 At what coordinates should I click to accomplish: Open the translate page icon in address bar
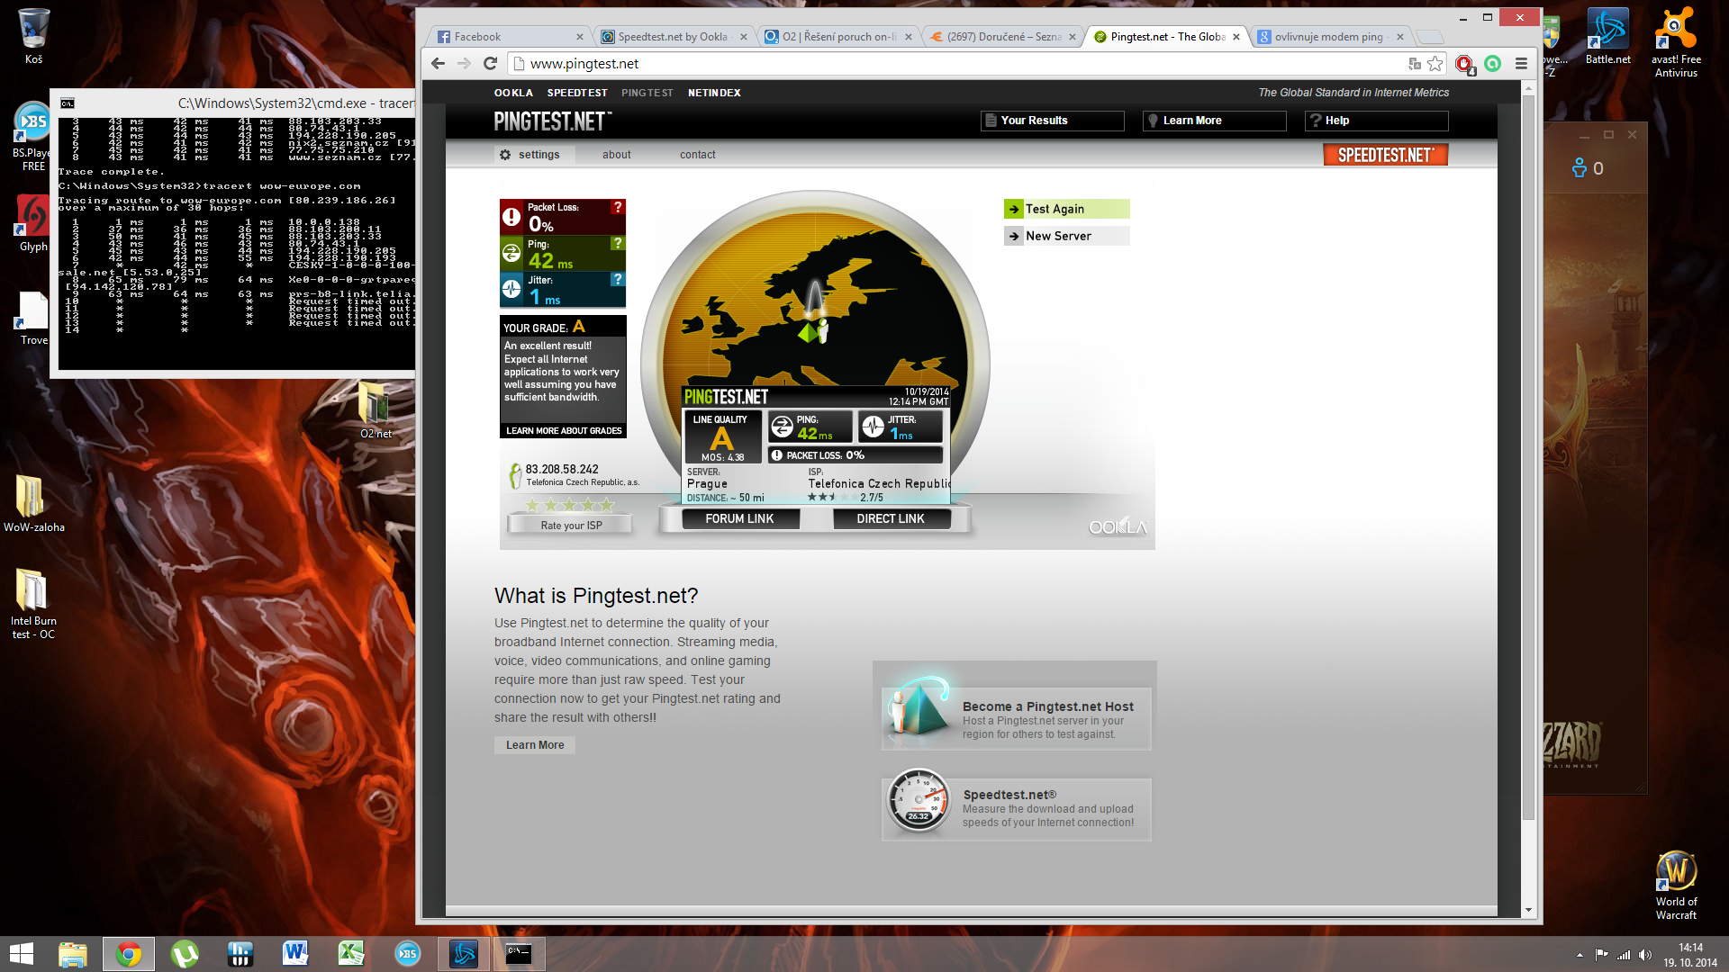coord(1414,63)
